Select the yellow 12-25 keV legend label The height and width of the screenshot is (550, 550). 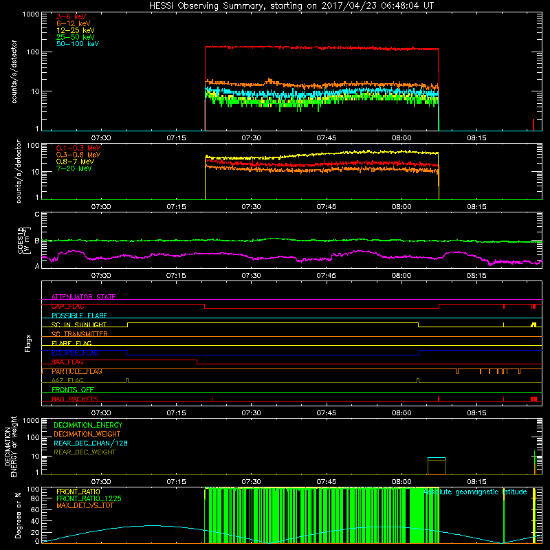(x=76, y=30)
